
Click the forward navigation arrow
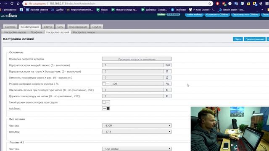click(x=5, y=3)
